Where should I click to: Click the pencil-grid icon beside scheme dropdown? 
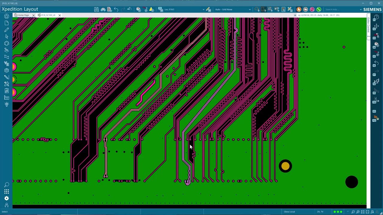[209, 10]
